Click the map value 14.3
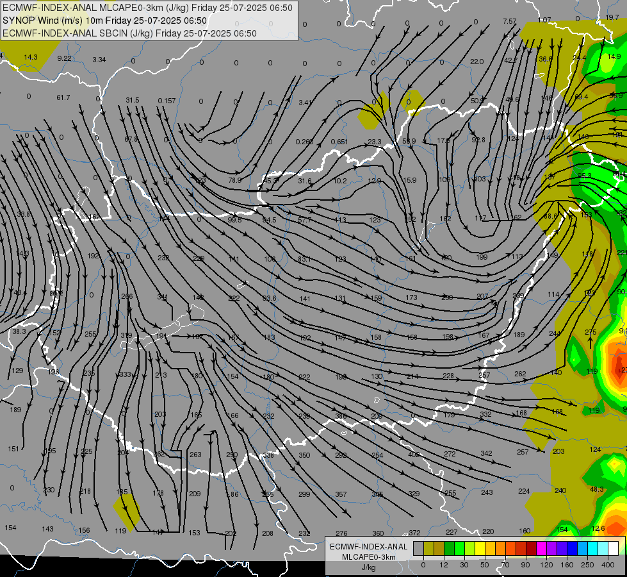 tap(31, 57)
